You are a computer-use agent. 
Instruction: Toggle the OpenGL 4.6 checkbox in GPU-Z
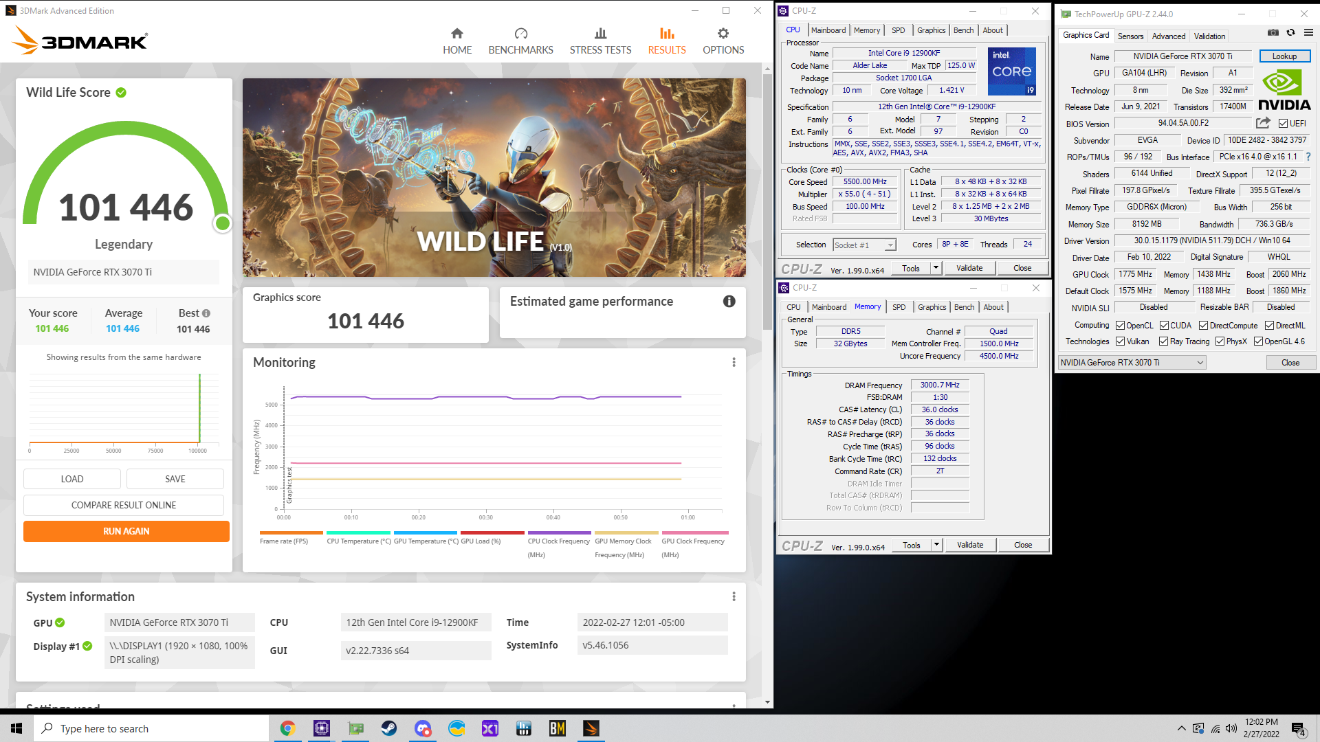[1258, 341]
